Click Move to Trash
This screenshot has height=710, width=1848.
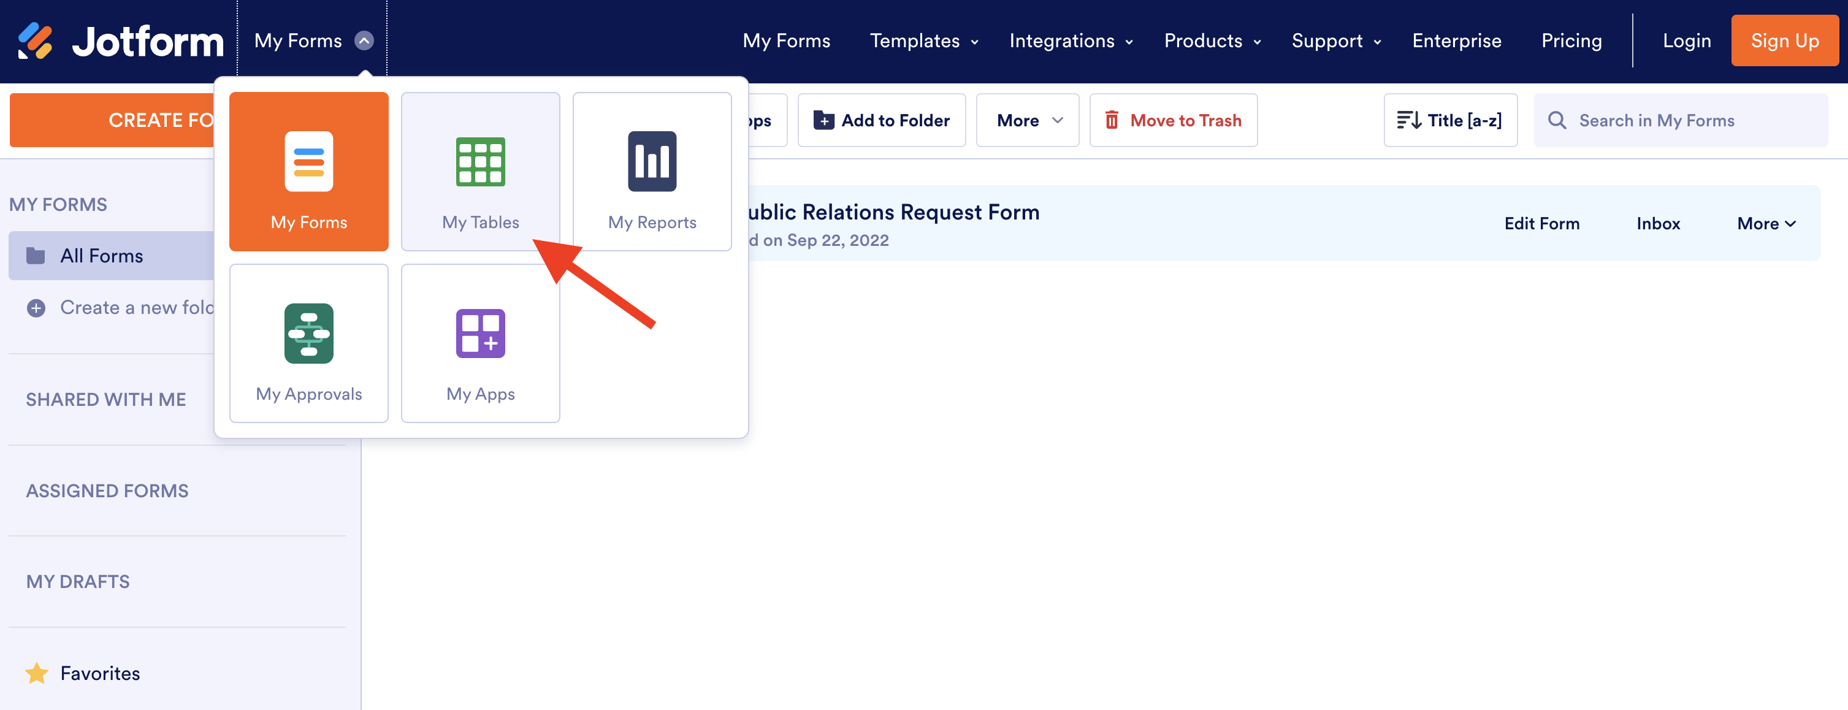[x=1173, y=121]
